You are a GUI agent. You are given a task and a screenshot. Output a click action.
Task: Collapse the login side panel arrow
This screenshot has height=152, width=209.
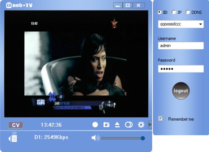click(x=150, y=124)
